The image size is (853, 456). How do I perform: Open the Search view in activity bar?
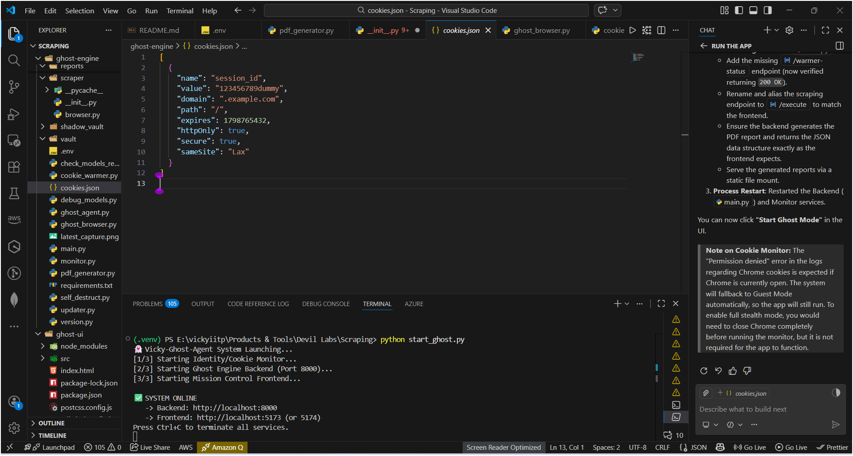tap(14, 60)
